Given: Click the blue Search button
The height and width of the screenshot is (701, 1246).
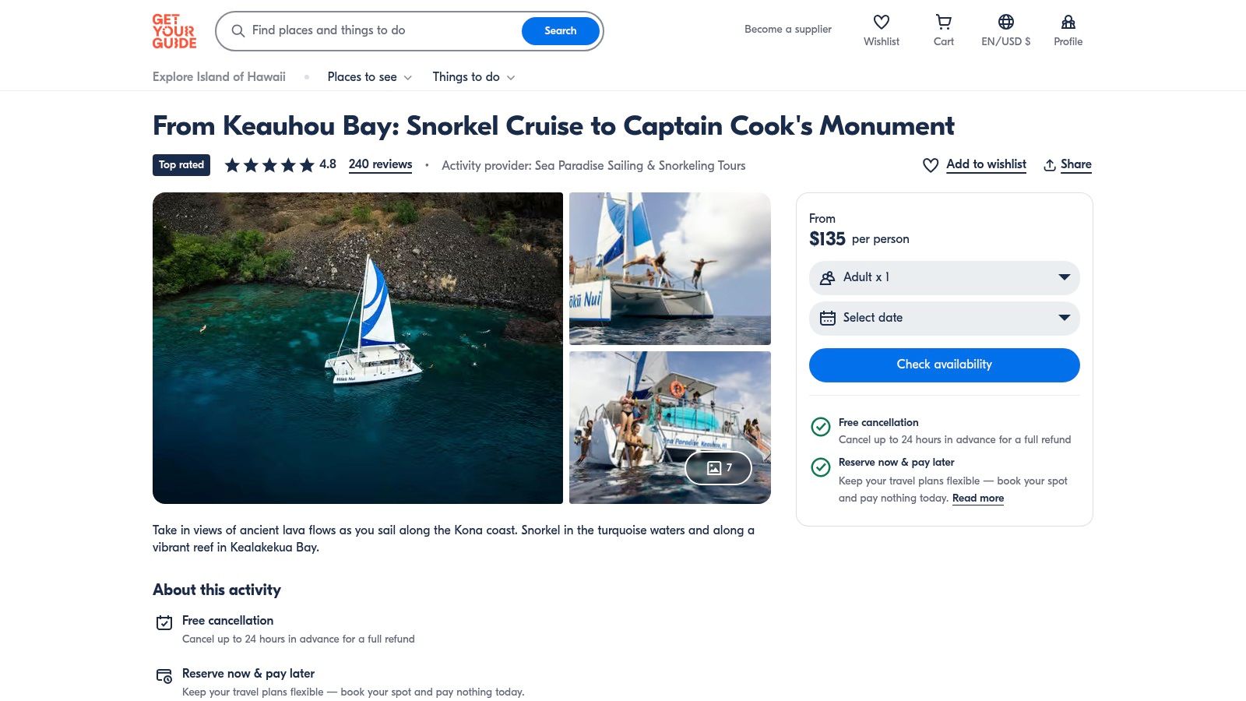Looking at the screenshot, I should (x=560, y=31).
